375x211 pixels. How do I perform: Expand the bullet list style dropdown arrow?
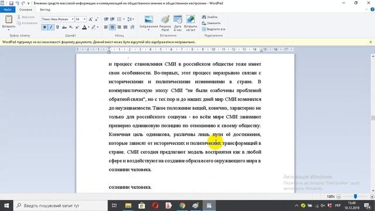click(x=124, y=19)
